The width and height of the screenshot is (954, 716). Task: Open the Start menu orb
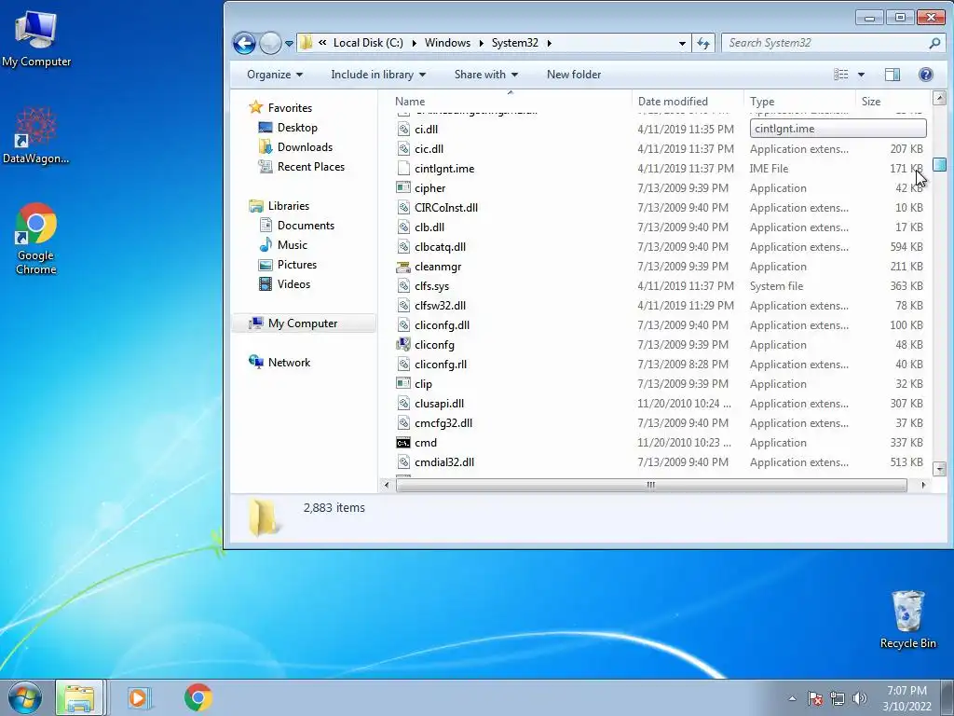click(x=24, y=697)
